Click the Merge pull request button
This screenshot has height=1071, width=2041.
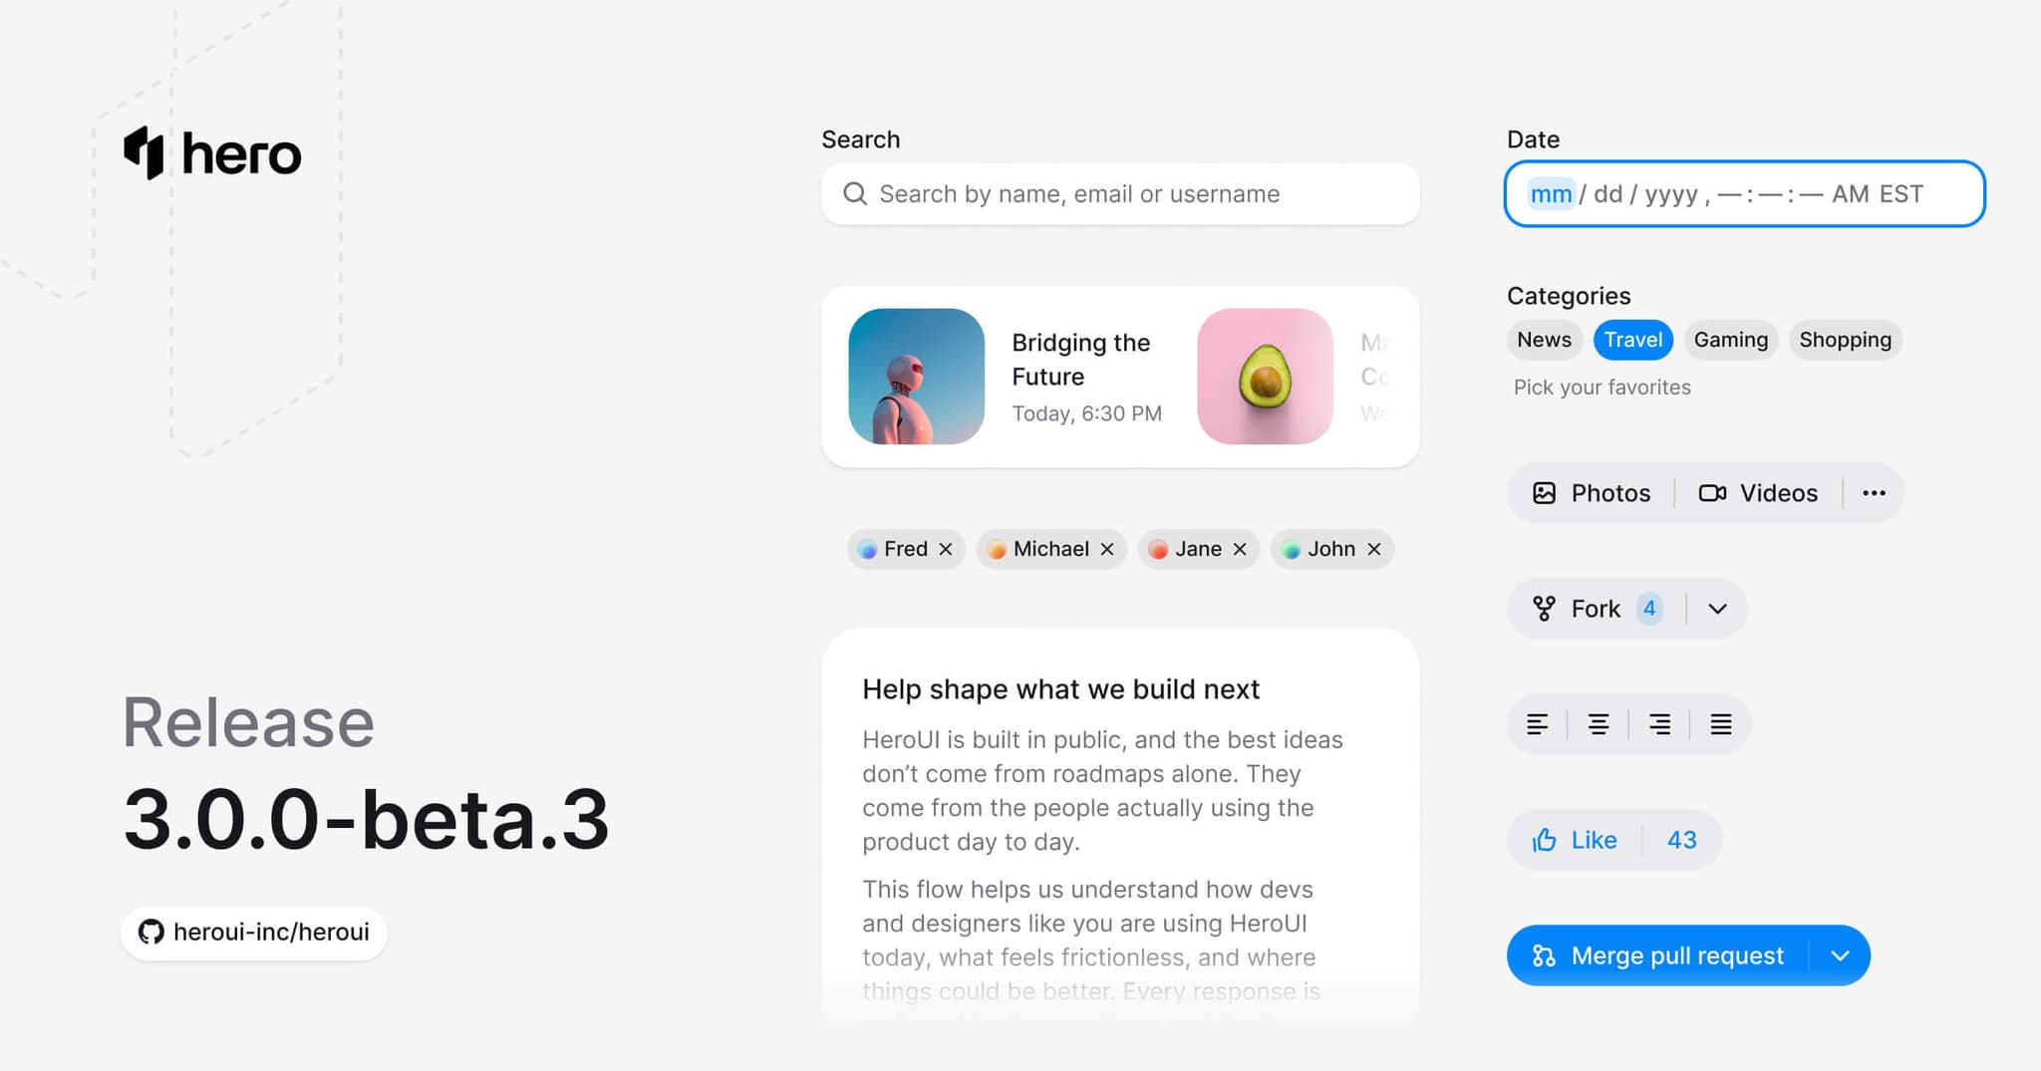[x=1676, y=954]
